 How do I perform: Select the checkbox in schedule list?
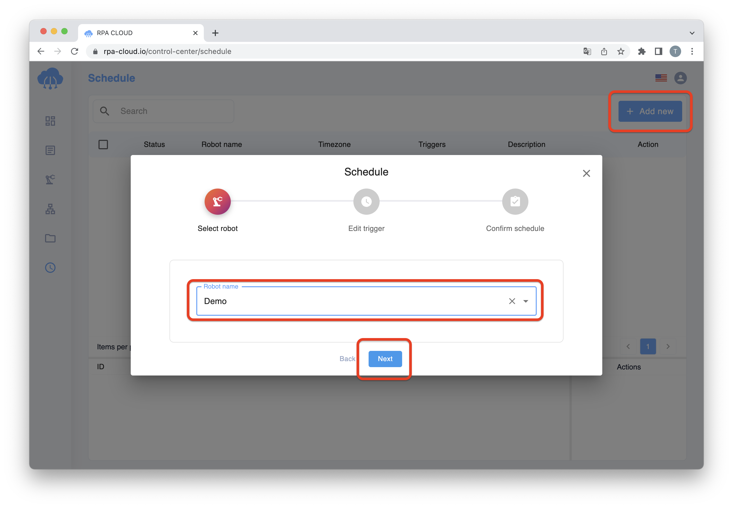point(103,144)
